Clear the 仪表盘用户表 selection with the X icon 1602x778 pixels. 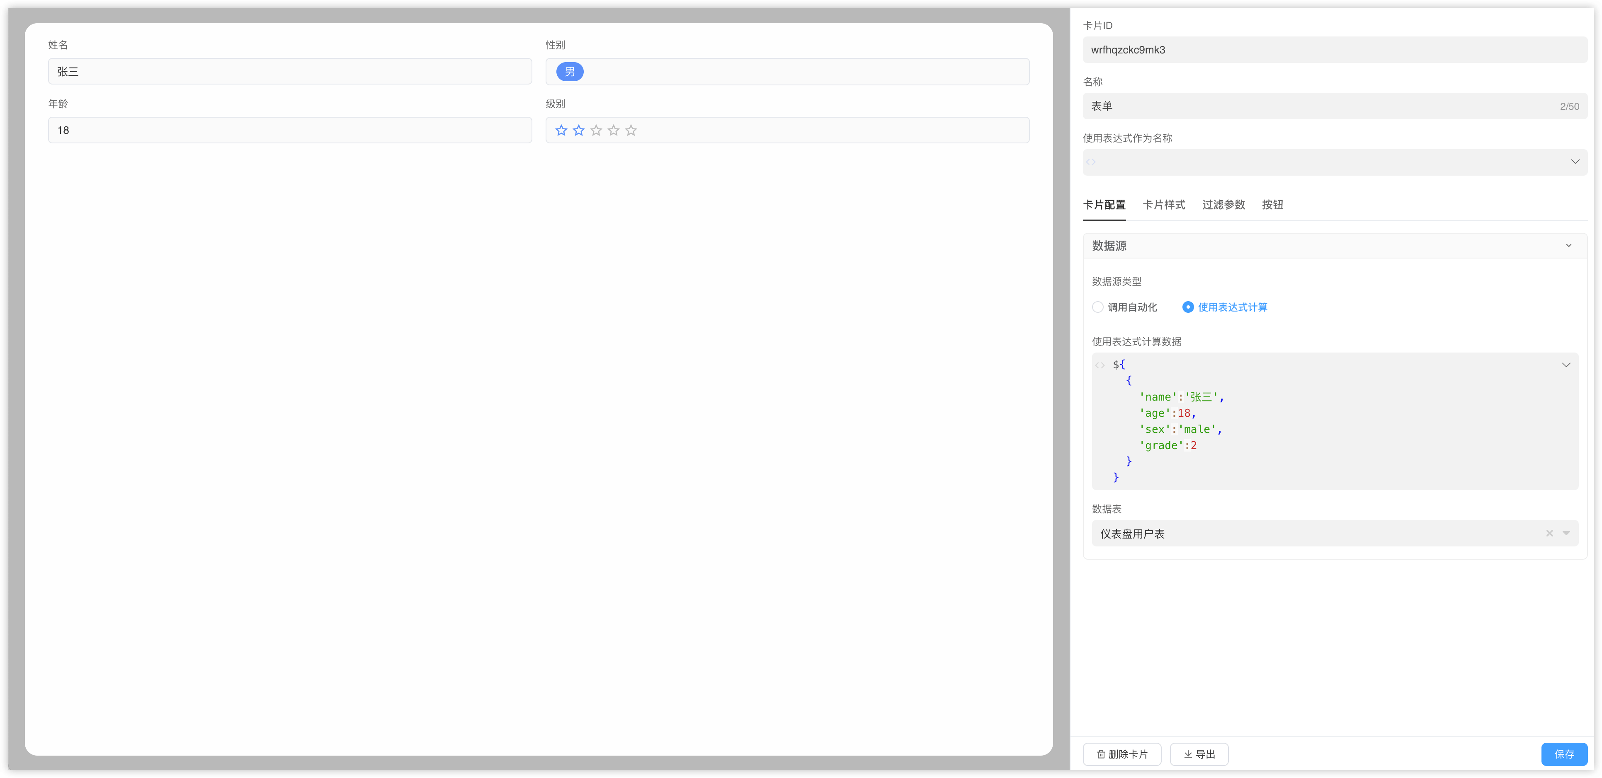tap(1548, 533)
